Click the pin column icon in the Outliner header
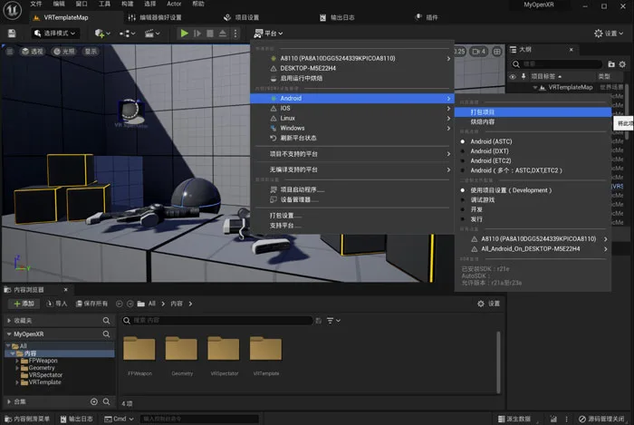Image resolution: width=634 pixels, height=425 pixels. click(x=524, y=76)
